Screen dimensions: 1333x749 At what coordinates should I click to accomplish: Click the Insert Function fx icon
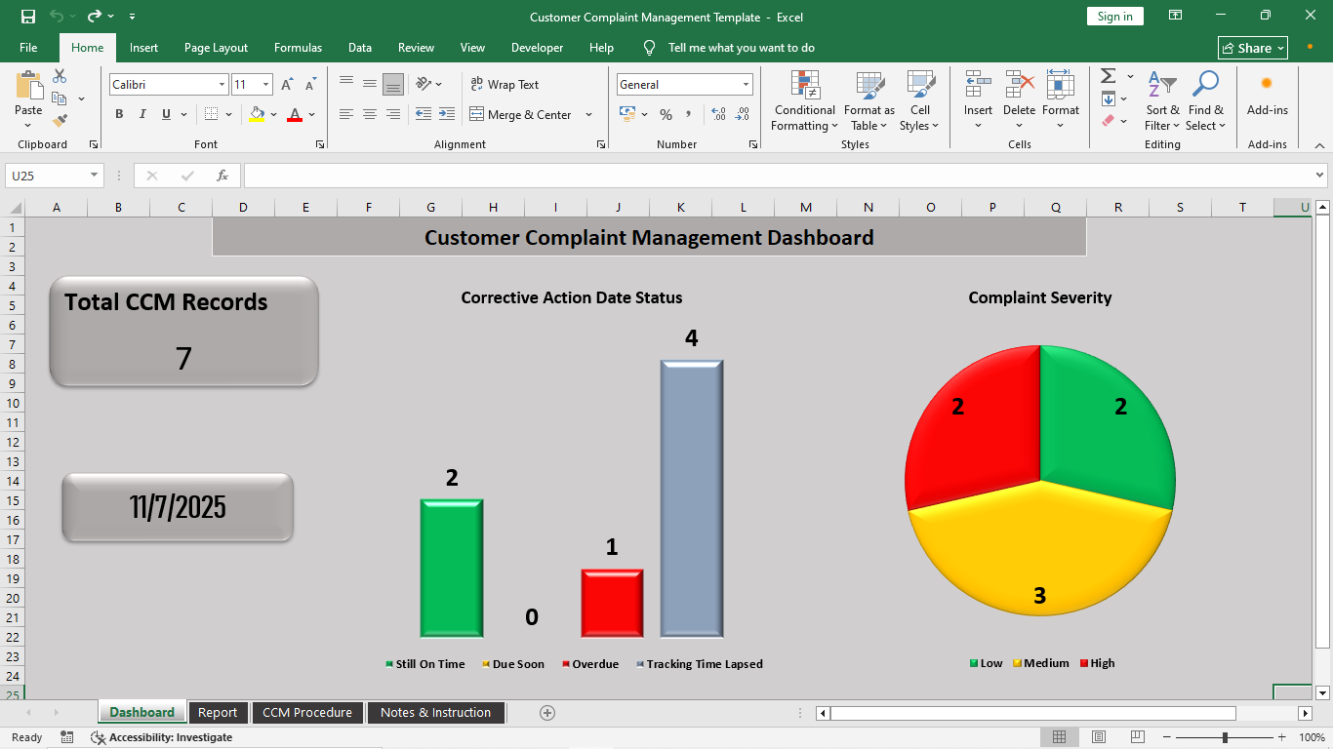[222, 176]
